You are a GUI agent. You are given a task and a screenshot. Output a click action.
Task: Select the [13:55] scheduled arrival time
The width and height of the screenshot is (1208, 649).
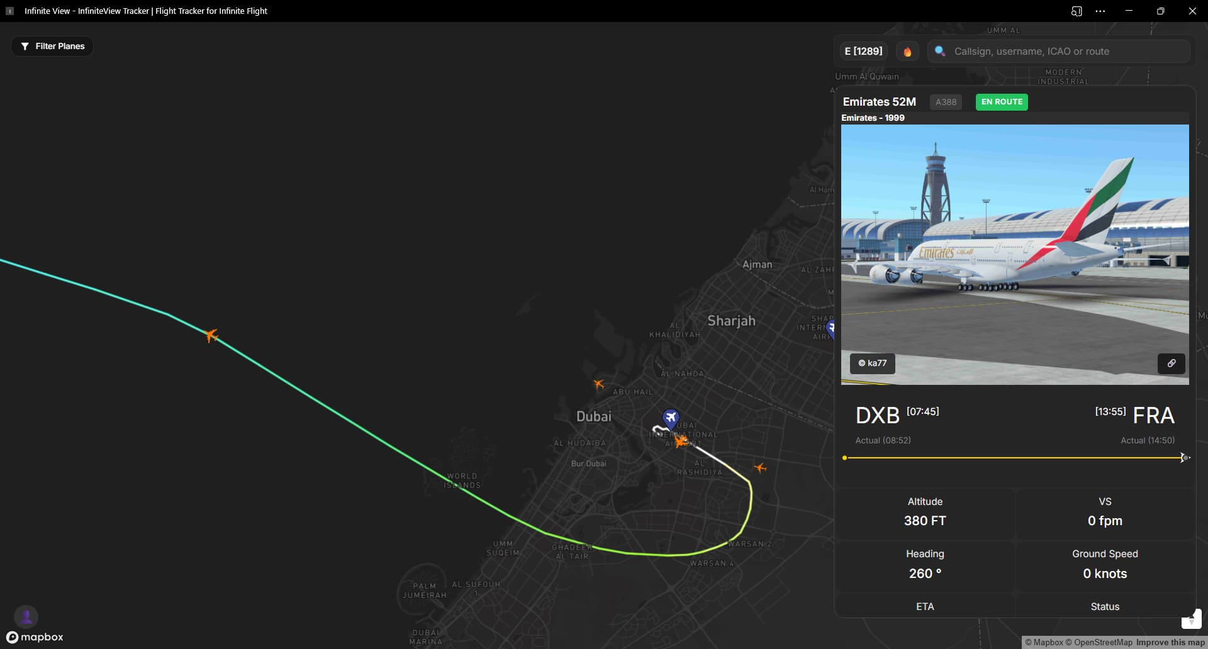(1110, 411)
